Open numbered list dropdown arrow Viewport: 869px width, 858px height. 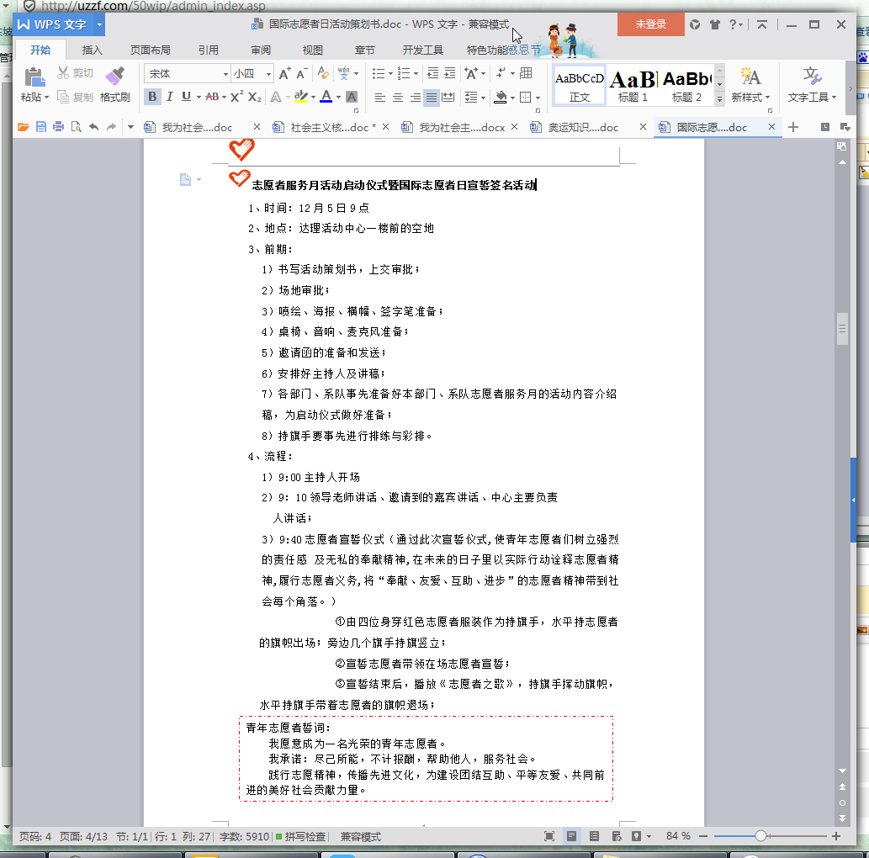(416, 74)
